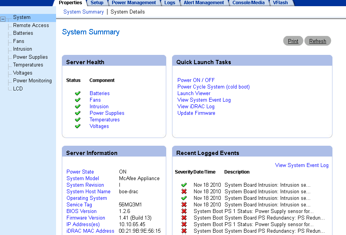Click the System Host Name link

[x=89, y=192]
